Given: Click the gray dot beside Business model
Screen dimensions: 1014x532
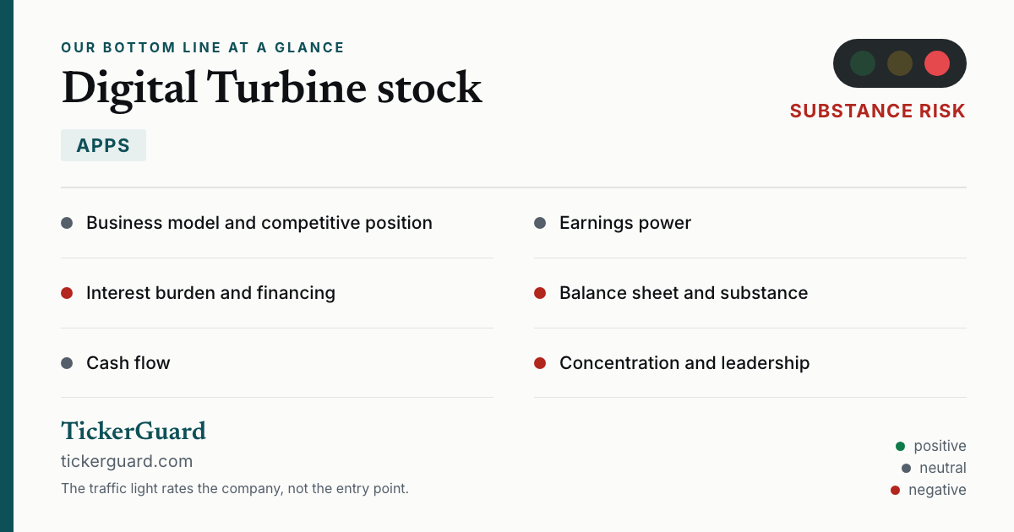Looking at the screenshot, I should [67, 223].
